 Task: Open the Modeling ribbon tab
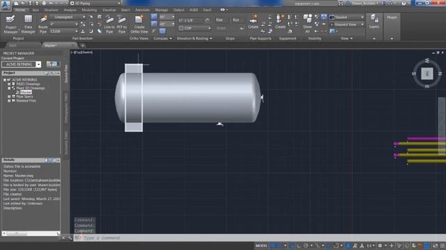tap(89, 10)
